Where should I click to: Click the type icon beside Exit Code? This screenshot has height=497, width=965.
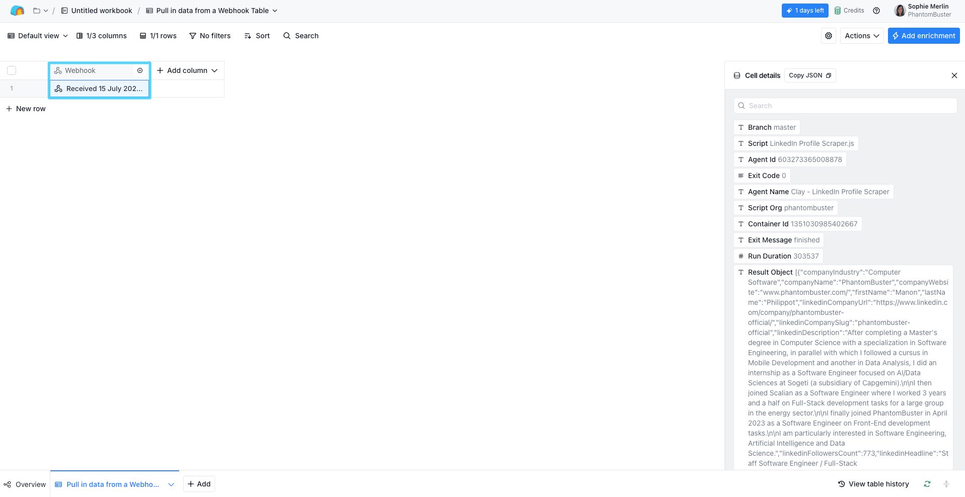click(741, 176)
